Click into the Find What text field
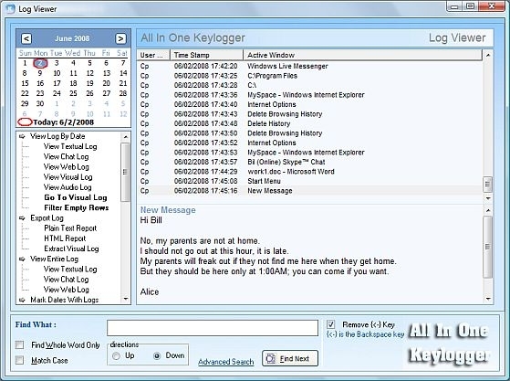This screenshot has width=510, height=381. 213,328
